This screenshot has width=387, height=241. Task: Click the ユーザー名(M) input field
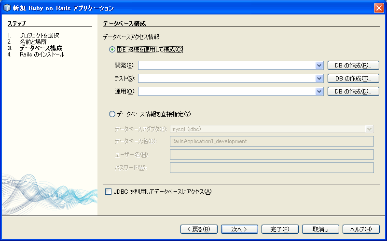click(272, 155)
